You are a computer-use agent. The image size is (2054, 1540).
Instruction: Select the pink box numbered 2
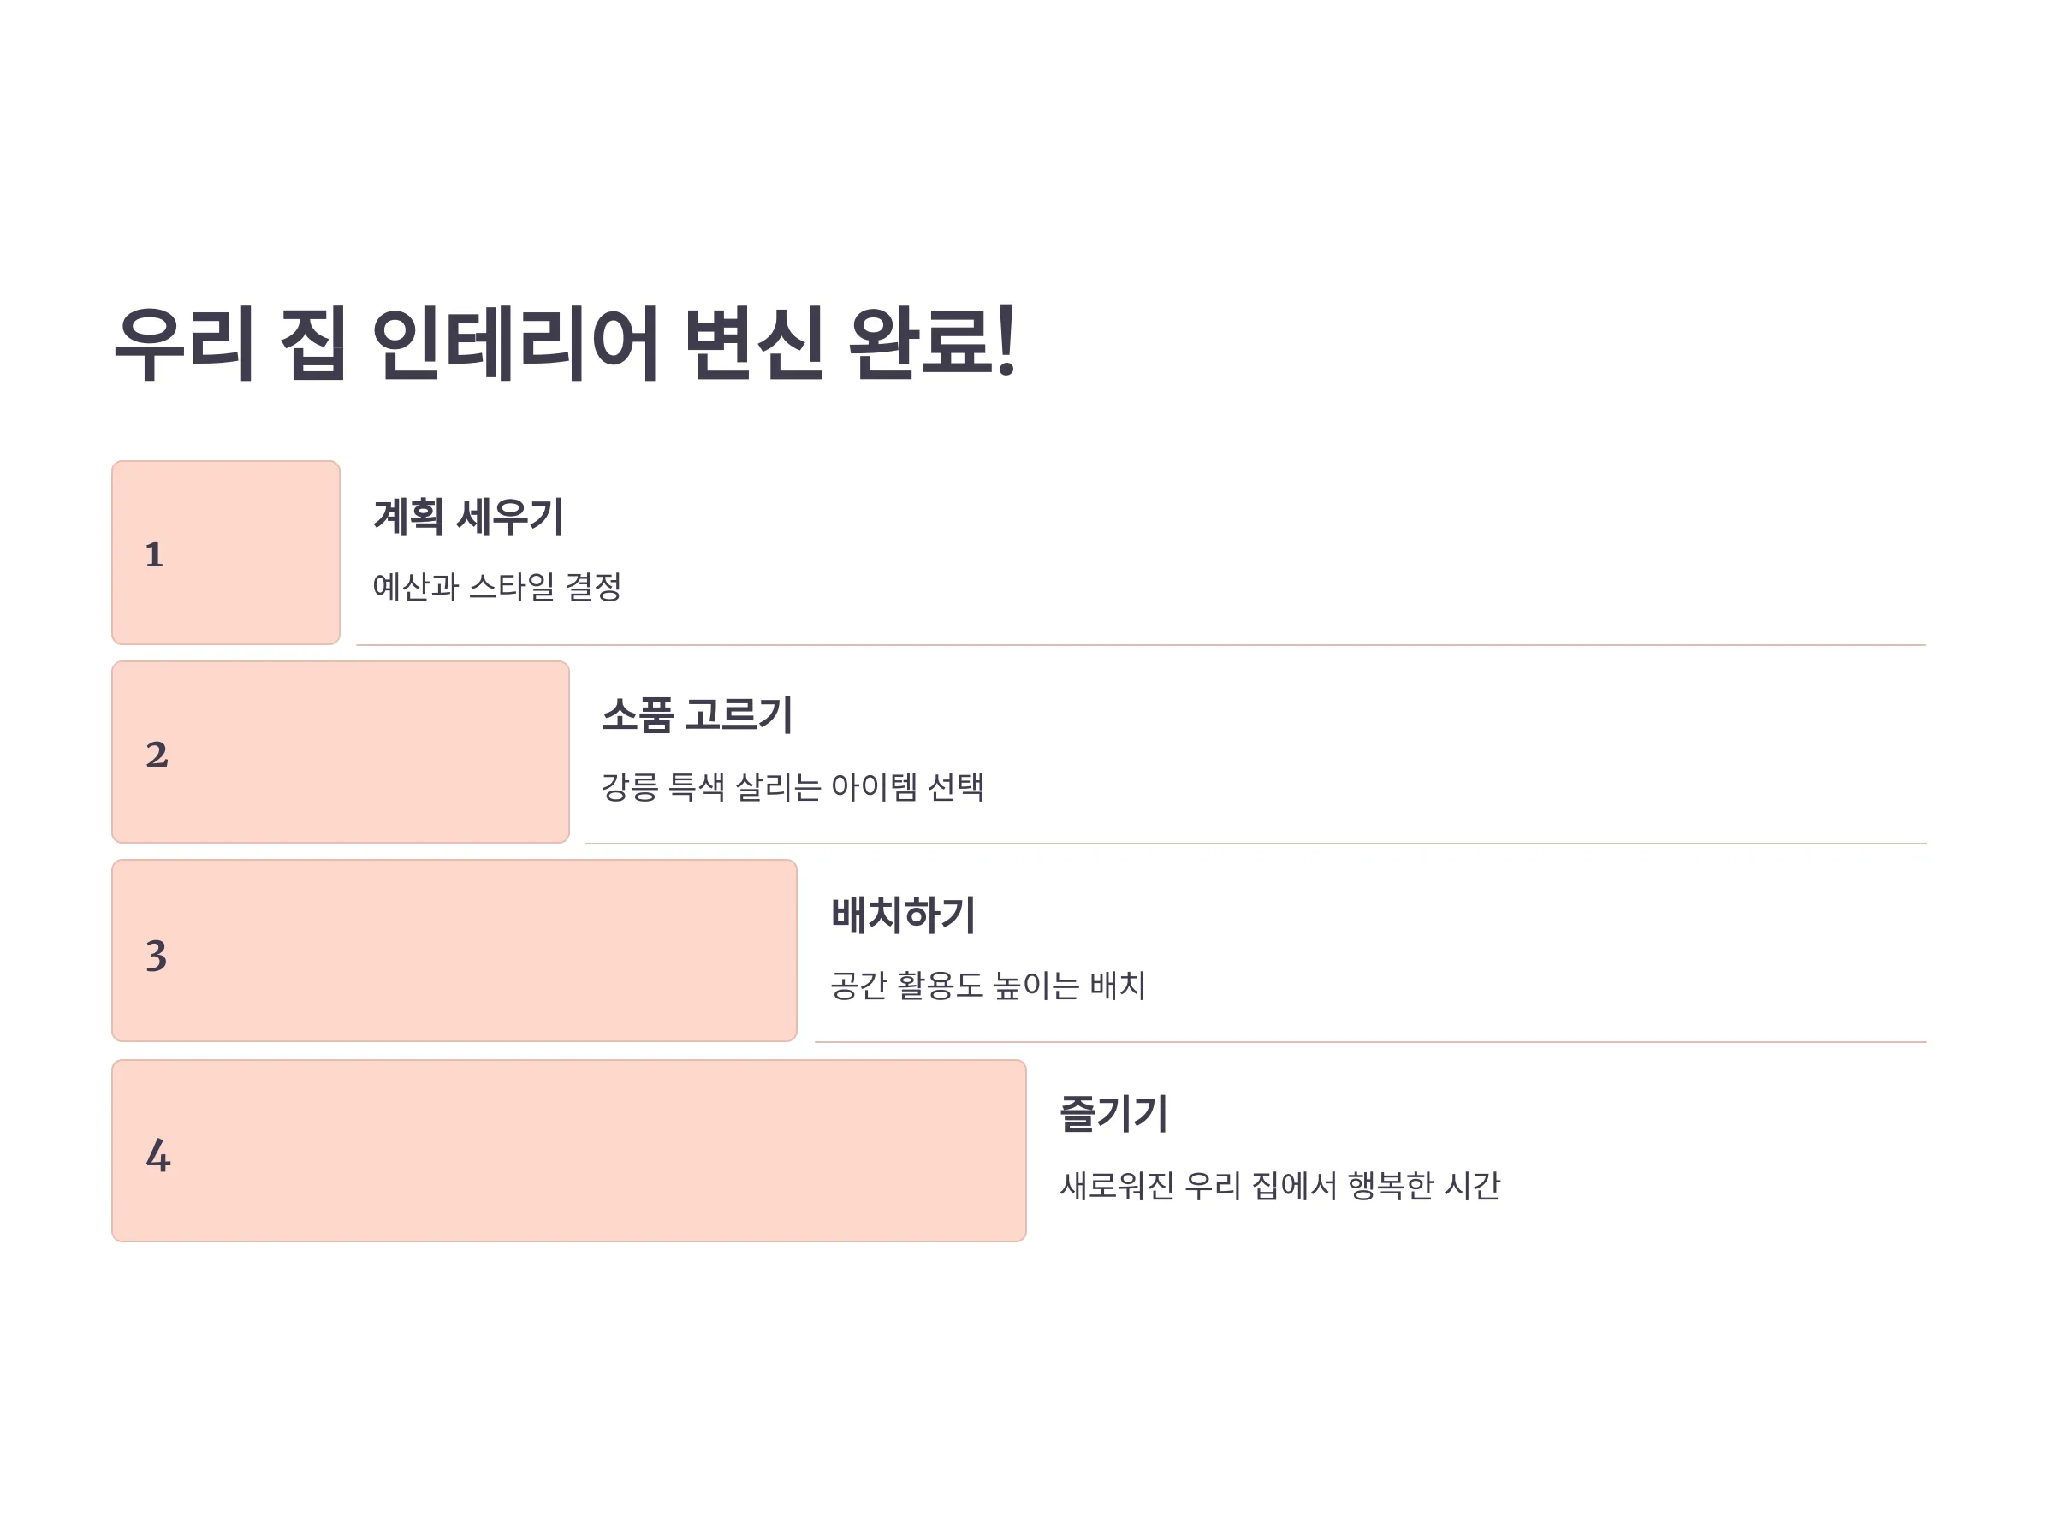[340, 752]
